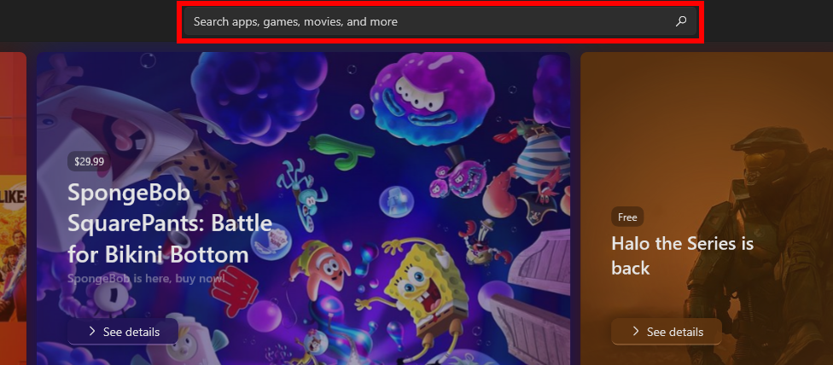Click the SpongeBob is here, buy now text
833x365 pixels.
pyautogui.click(x=146, y=278)
